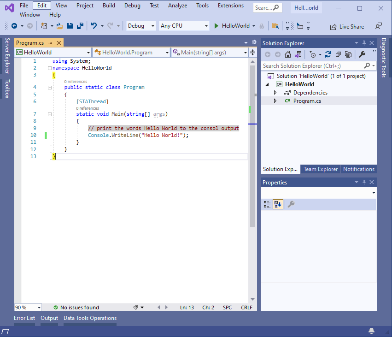Image resolution: width=392 pixels, height=337 pixels.
Task: Click the Live Share icon
Action: point(333,27)
